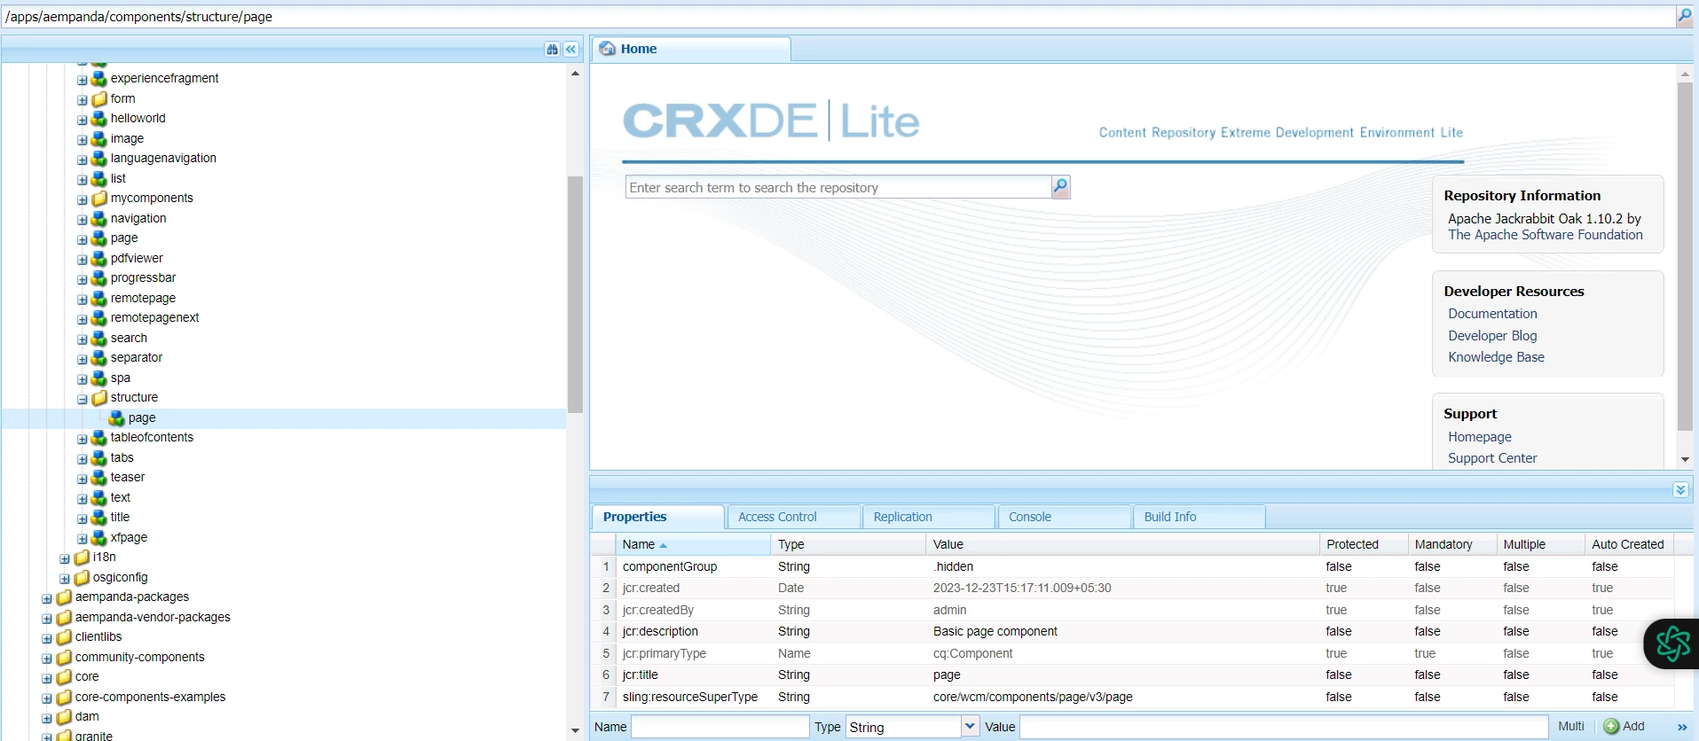Collapse the bottom properties panel chevron icon
Viewport: 1699px width, 741px height.
tap(1680, 490)
